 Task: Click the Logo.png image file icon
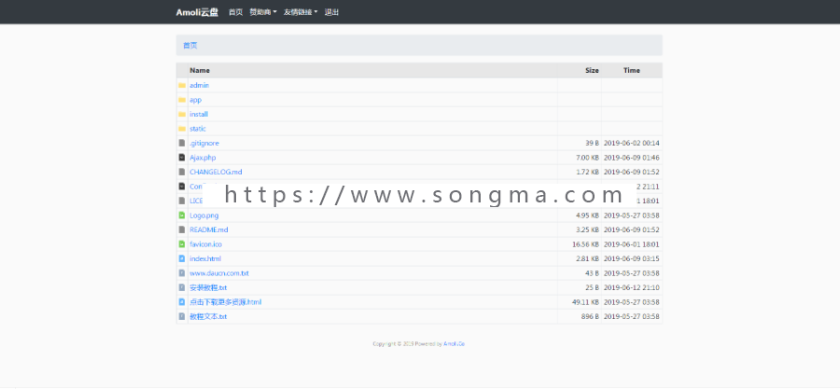point(182,215)
